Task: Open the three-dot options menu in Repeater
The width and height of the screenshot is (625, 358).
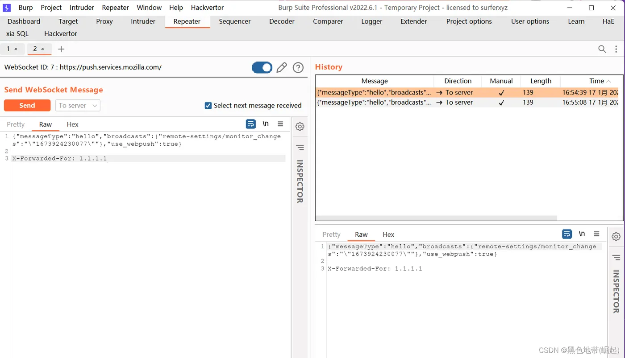Action: point(616,49)
